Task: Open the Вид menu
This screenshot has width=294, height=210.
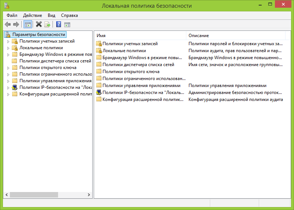Action: coord(51,15)
